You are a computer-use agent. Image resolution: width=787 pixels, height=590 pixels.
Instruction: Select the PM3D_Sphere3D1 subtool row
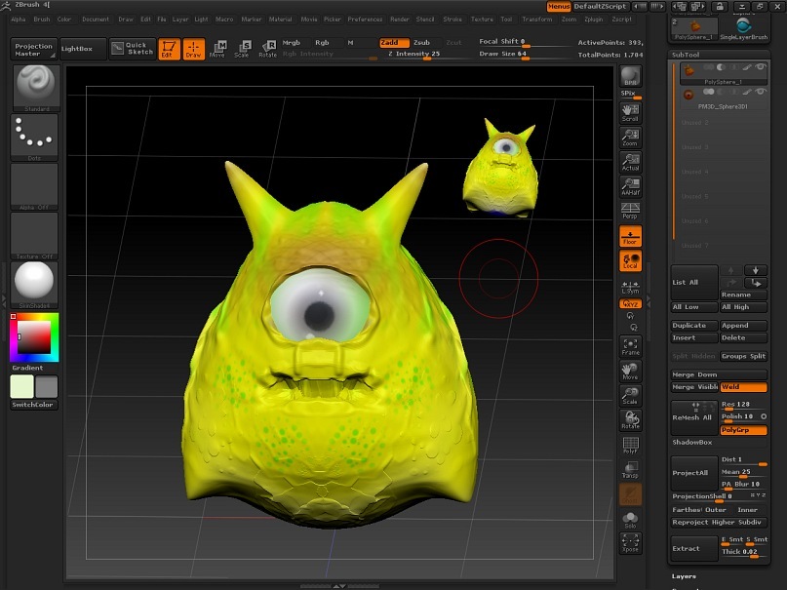[723, 98]
